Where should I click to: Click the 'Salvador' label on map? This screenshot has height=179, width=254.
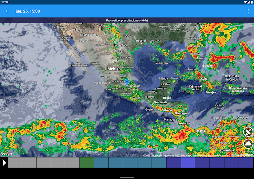[x=167, y=110]
